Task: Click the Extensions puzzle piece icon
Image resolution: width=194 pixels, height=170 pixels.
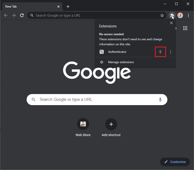Action: [x=172, y=15]
